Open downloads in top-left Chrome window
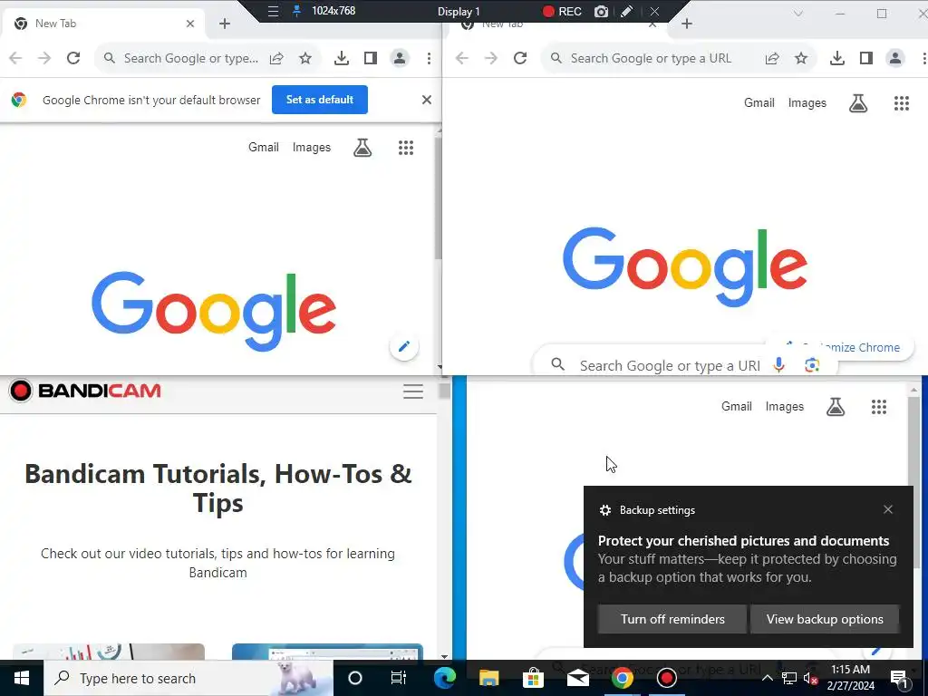928x696 pixels. tap(342, 58)
